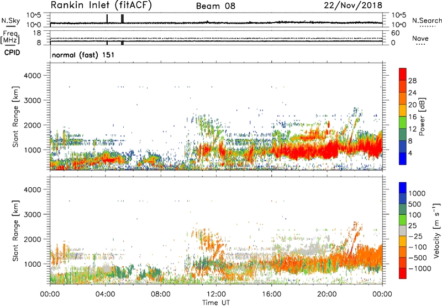Click the 'CPID' label
The height and width of the screenshot is (306, 442).
[12, 52]
